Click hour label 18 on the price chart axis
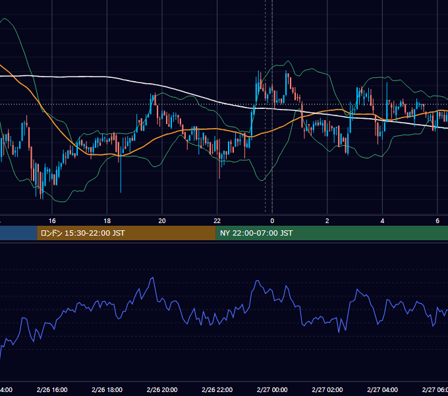The width and height of the screenshot is (448, 396). 107,221
